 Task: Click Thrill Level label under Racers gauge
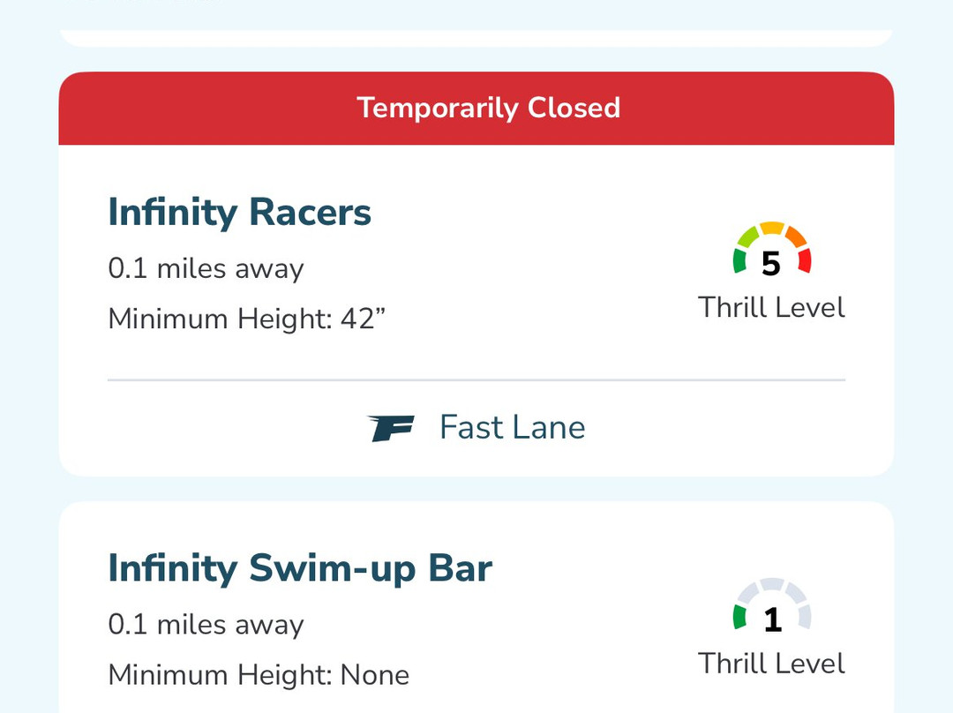(771, 307)
